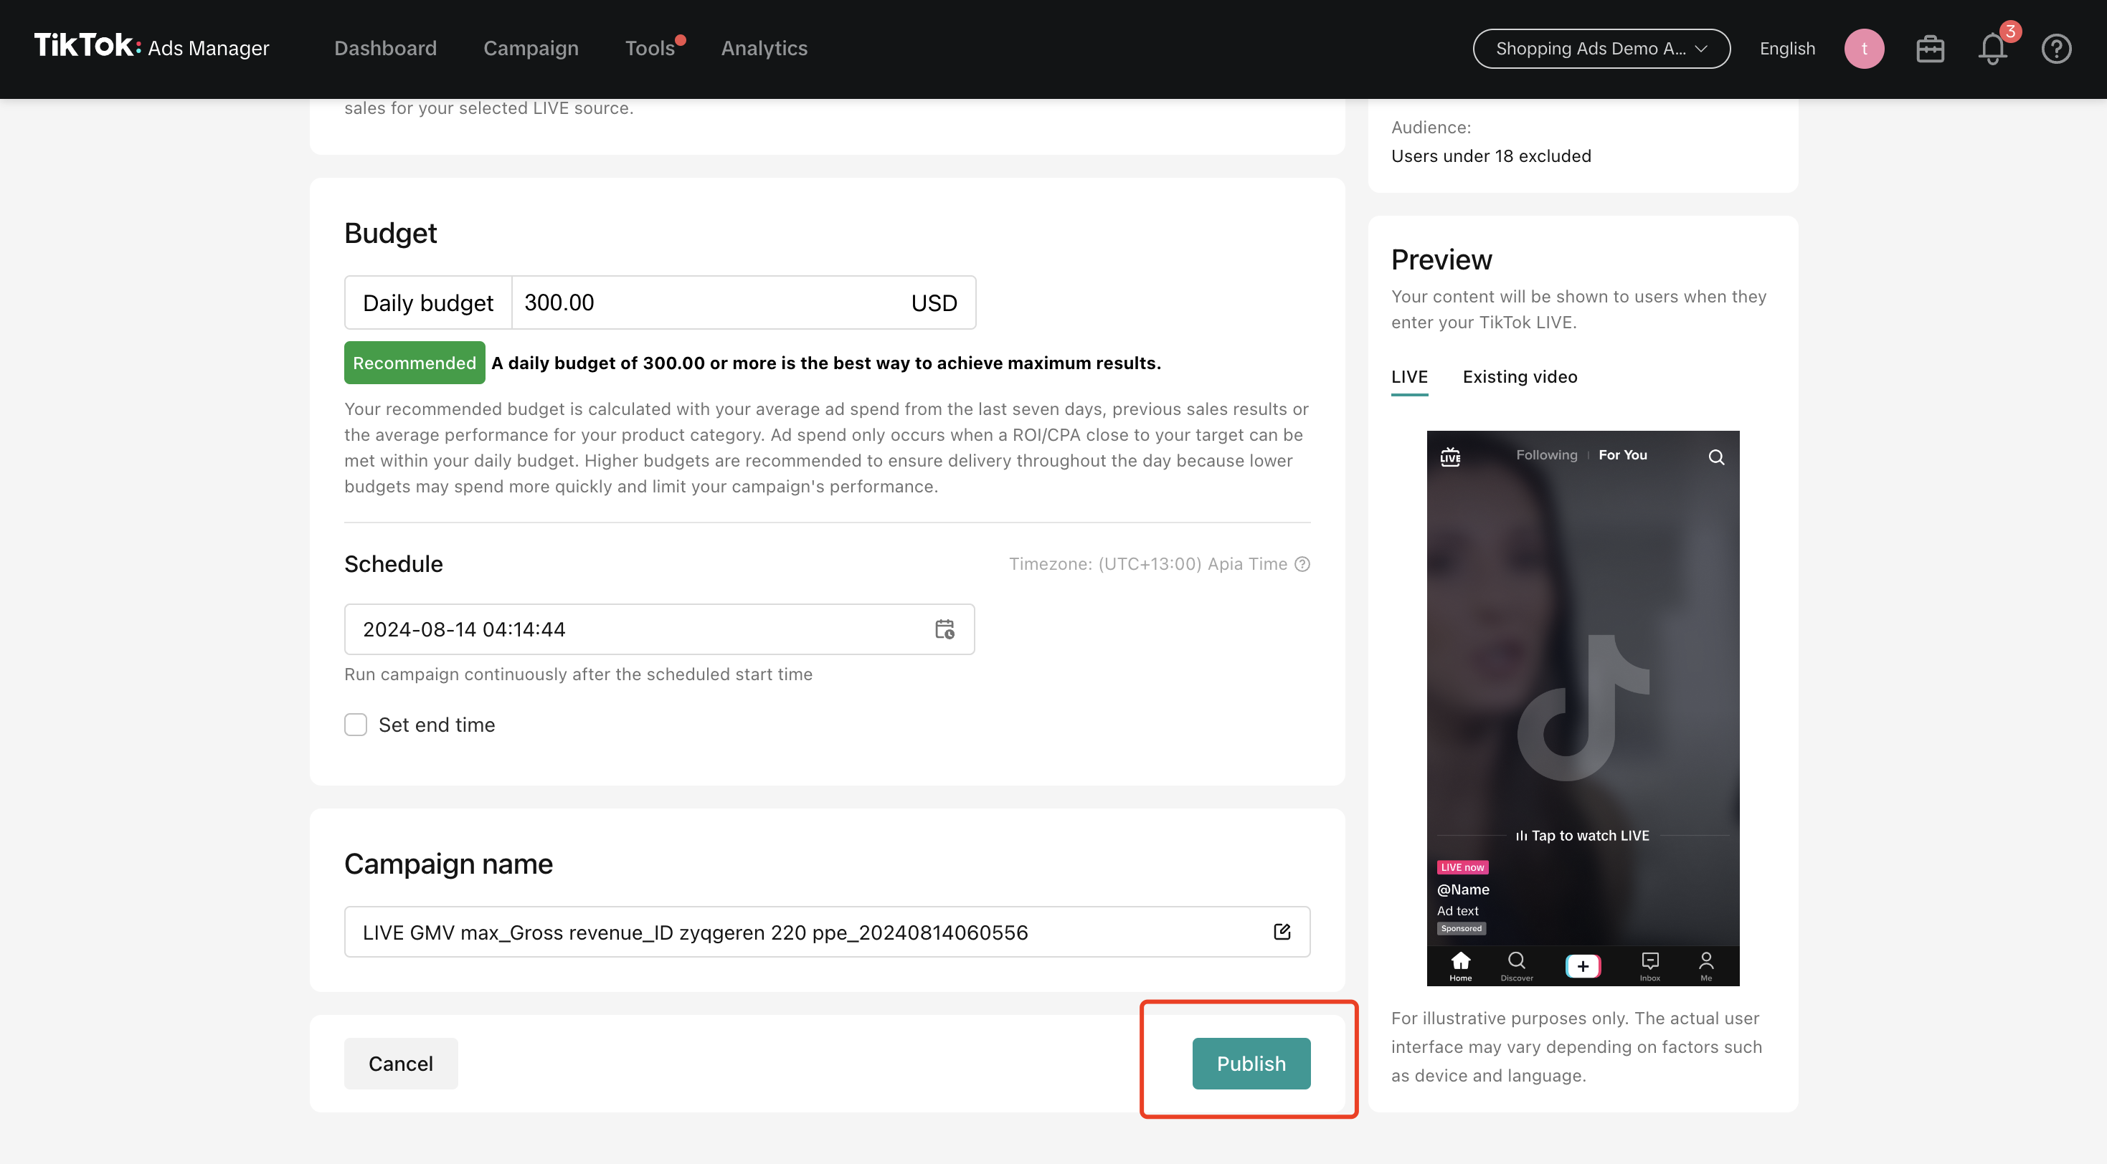Click the TikTok Ads Manager logo

[x=151, y=47]
